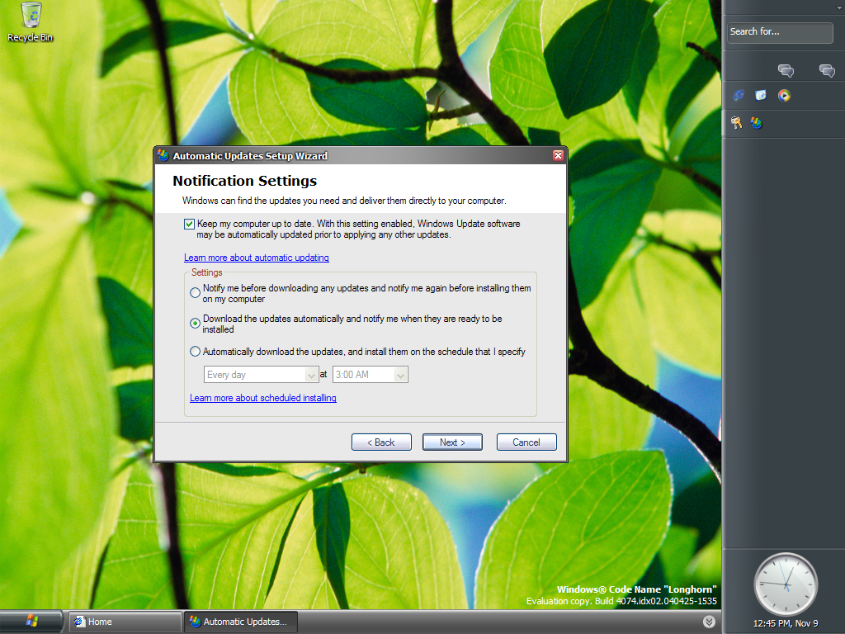The height and width of the screenshot is (634, 845).
Task: Uncheck Keep my computer up to date
Action: (190, 224)
